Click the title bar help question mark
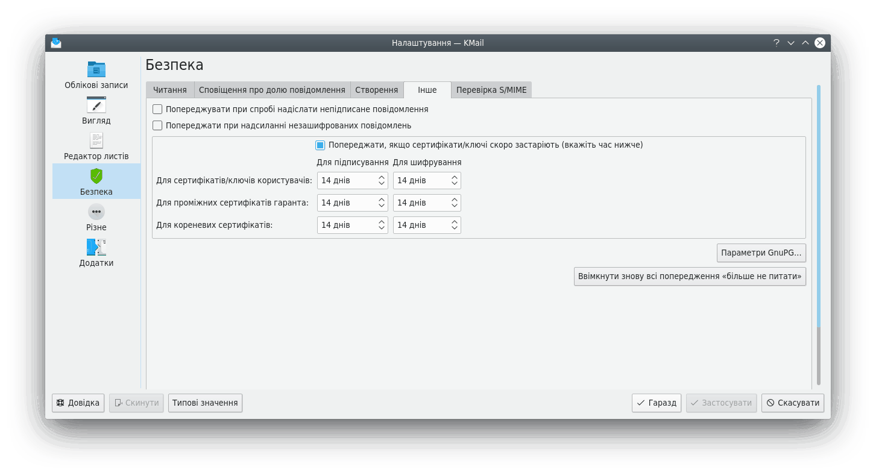The width and height of the screenshot is (876, 475). click(x=777, y=43)
